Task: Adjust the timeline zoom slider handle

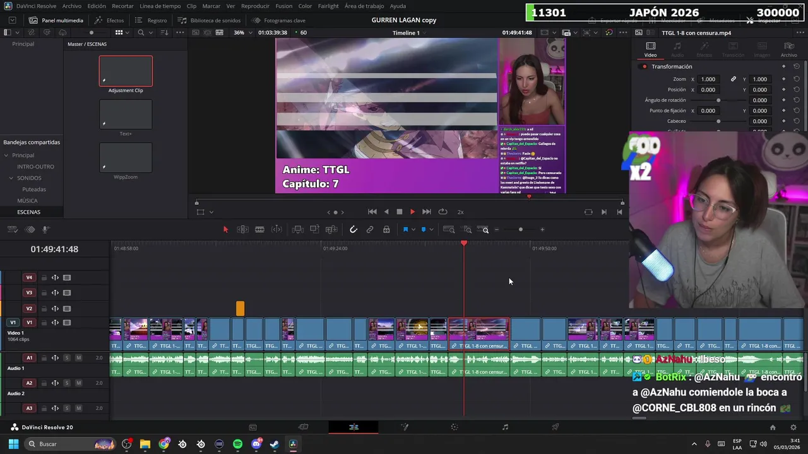Action: tap(521, 230)
